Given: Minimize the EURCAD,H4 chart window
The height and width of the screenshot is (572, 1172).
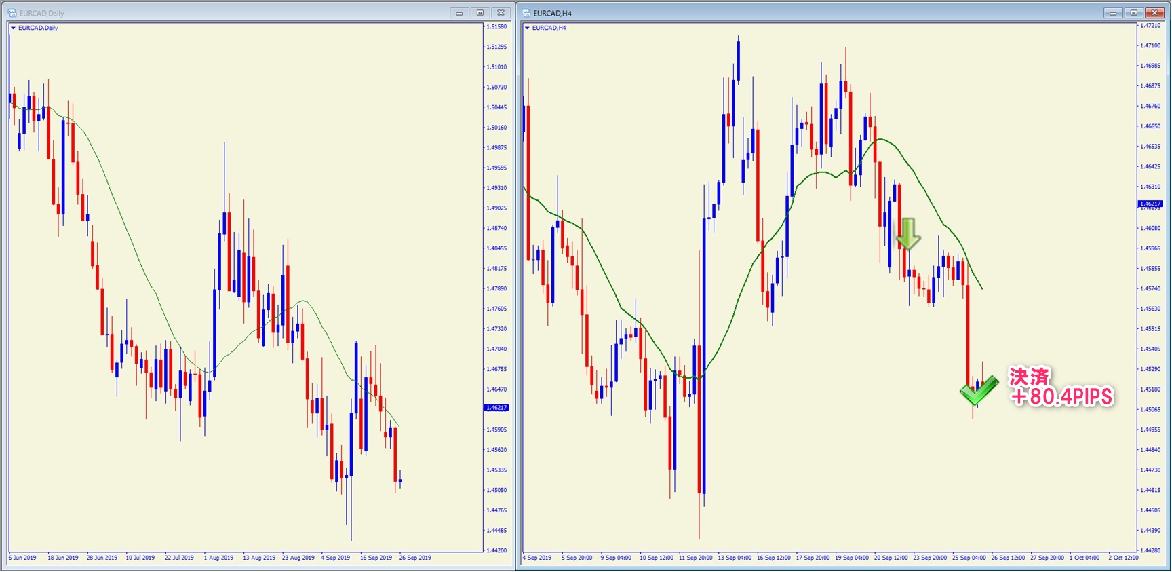Looking at the screenshot, I should (1113, 13).
